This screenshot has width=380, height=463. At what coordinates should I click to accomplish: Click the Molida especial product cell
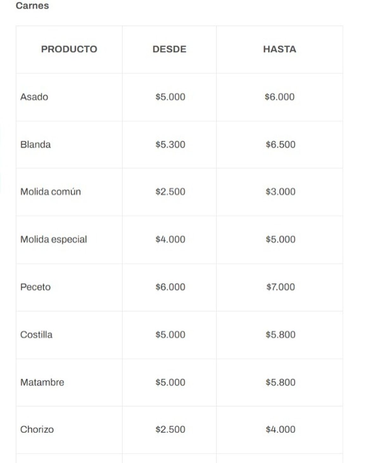point(54,239)
